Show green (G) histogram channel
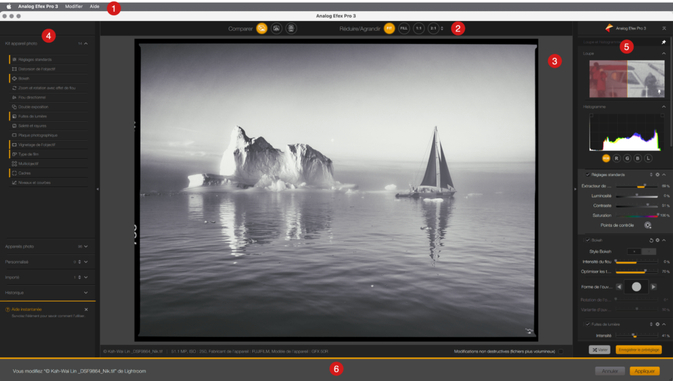Image resolution: width=673 pixels, height=381 pixels. (627, 158)
